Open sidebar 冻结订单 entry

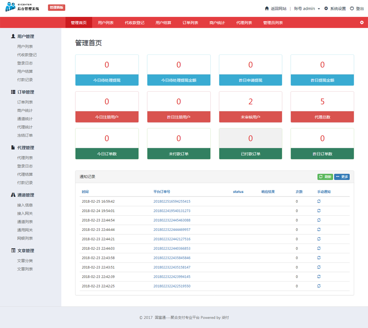25,135
